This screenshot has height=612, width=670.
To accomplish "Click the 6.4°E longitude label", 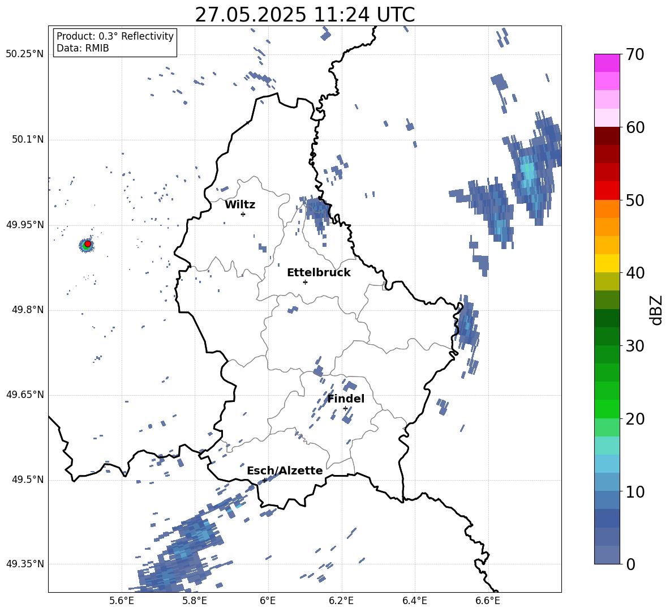I will click(414, 601).
